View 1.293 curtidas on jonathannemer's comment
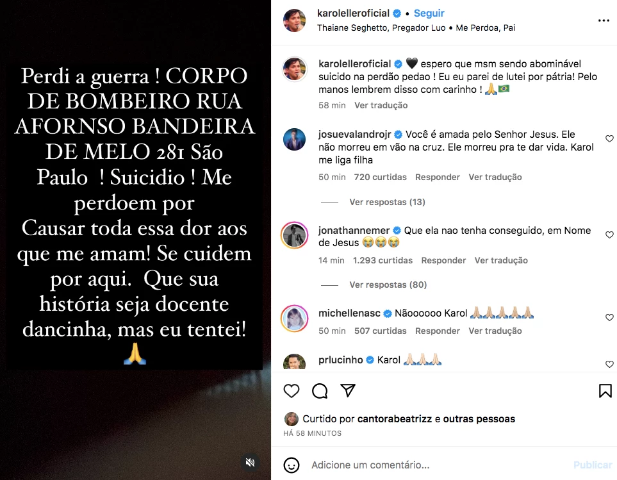Image resolution: width=617 pixels, height=480 pixels. [x=383, y=260]
